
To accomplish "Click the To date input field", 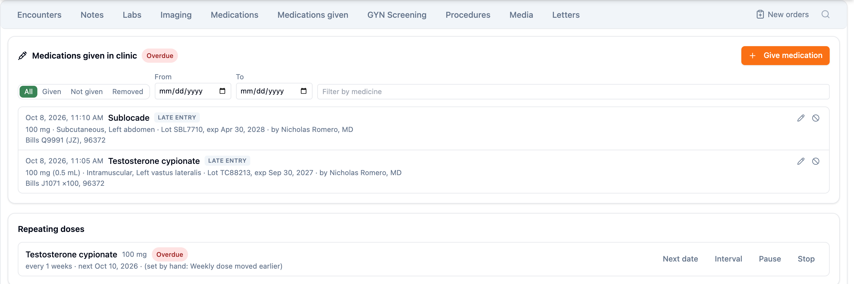I will pos(274,91).
